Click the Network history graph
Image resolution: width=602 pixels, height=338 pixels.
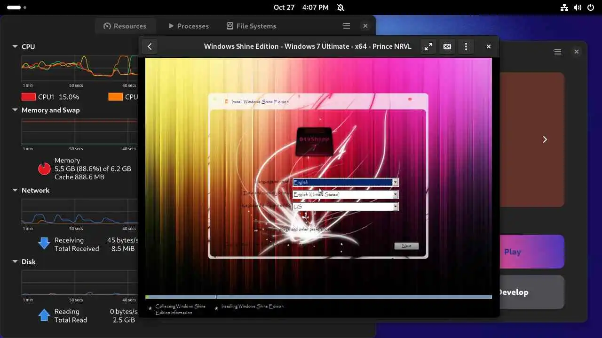pyautogui.click(x=79, y=212)
